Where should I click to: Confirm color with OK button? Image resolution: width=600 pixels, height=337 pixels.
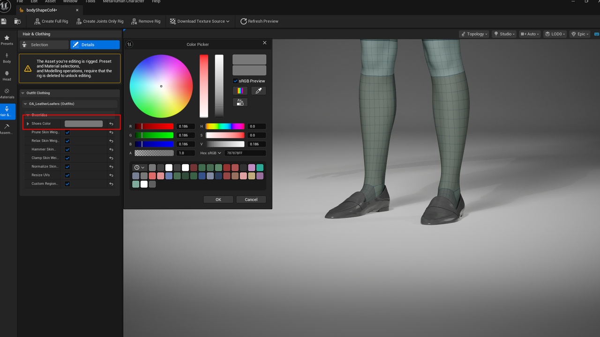click(x=218, y=199)
